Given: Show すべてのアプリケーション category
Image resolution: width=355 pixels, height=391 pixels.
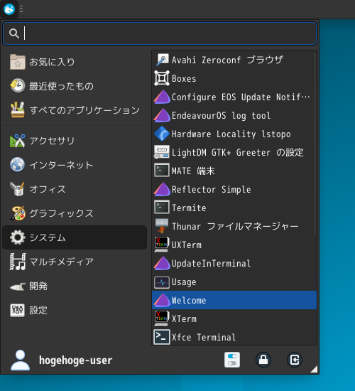Looking at the screenshot, I should (x=75, y=110).
